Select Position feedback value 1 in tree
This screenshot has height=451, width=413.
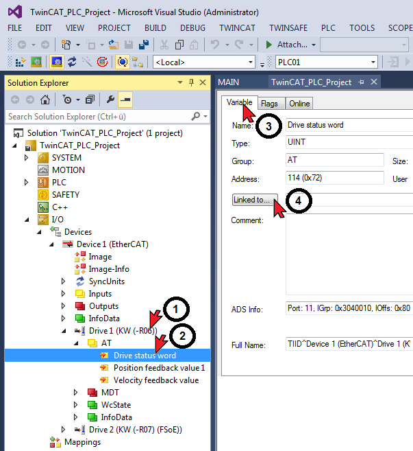(159, 368)
